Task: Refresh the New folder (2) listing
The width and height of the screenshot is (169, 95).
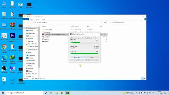Action: click(105, 23)
